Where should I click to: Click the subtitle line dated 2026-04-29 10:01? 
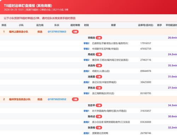(x=36, y=10)
